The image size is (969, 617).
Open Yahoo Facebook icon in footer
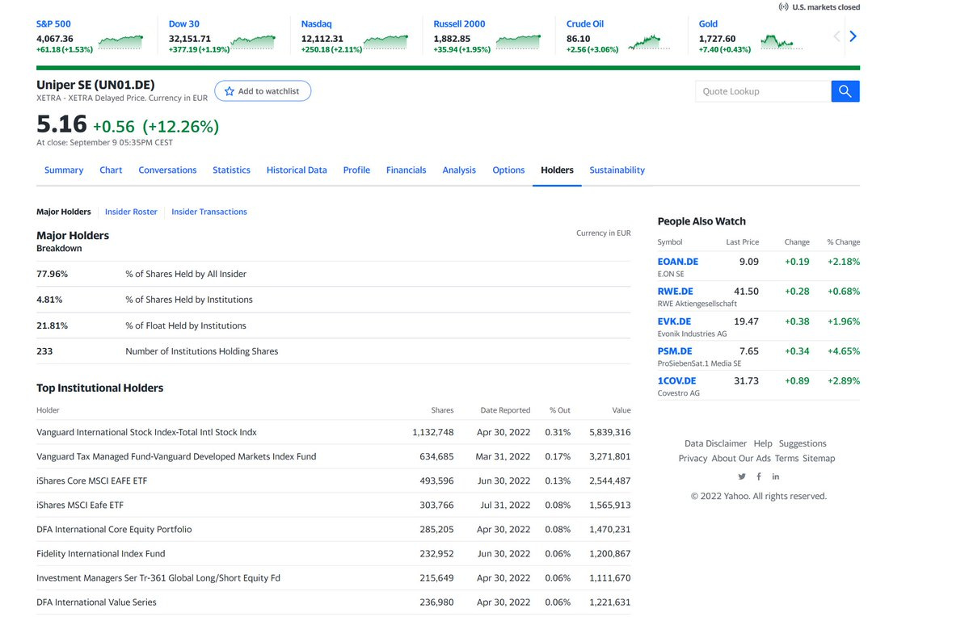[759, 476]
